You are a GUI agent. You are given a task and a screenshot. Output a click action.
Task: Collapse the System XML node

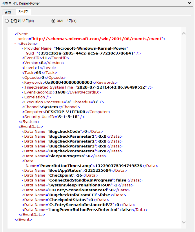[x=16, y=44]
